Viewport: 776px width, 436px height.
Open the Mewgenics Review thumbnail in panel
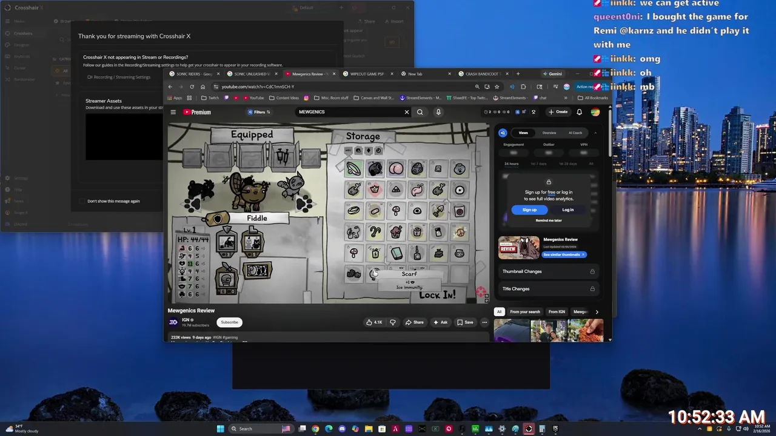tap(518, 248)
